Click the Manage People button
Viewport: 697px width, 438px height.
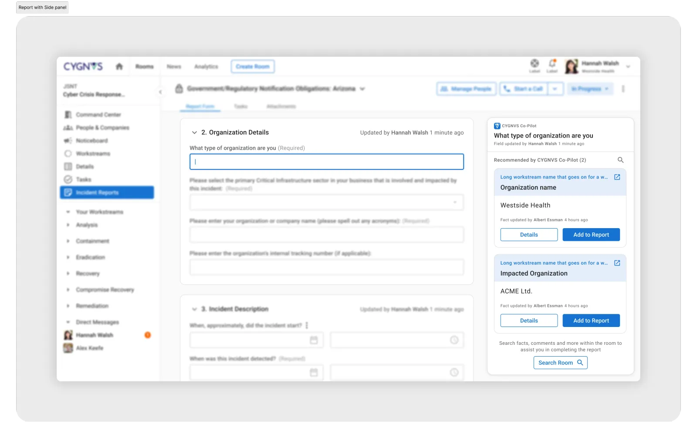coord(466,89)
